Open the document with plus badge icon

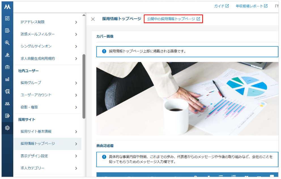[7, 116]
